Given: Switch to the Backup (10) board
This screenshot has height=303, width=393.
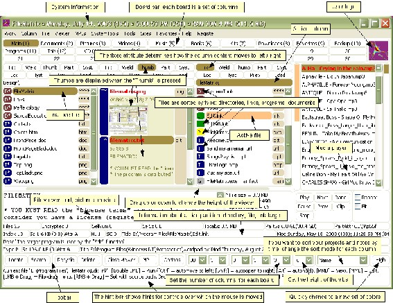Looking at the screenshot, I should point(347,44).
